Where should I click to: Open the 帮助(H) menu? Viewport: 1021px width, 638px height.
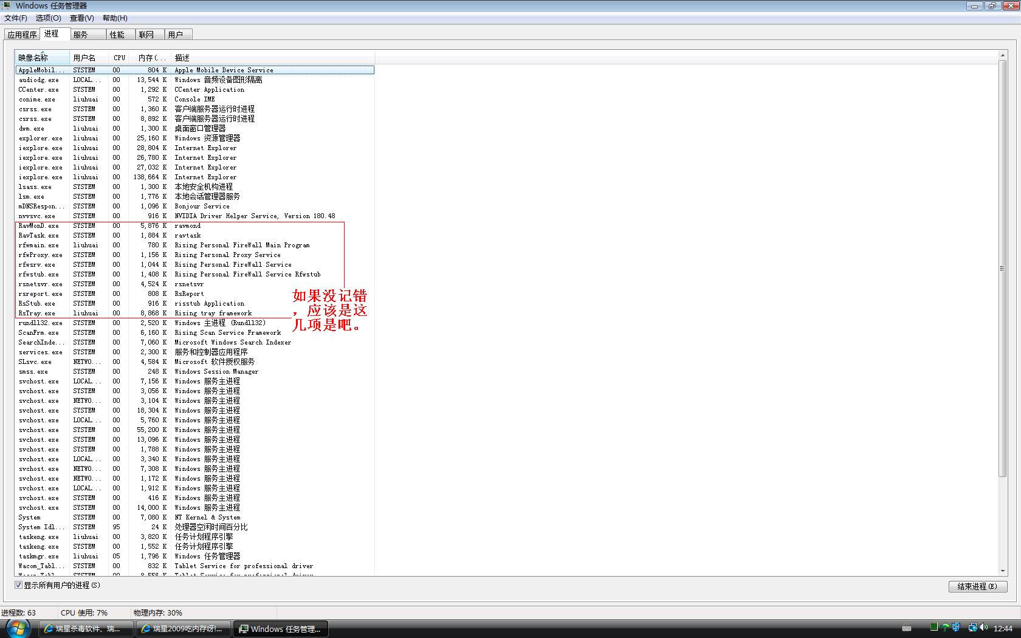coord(115,18)
